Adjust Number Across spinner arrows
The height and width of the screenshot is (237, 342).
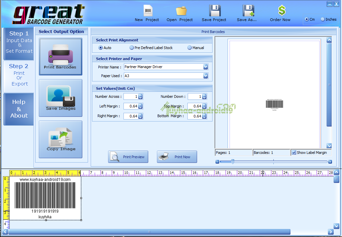click(x=141, y=96)
